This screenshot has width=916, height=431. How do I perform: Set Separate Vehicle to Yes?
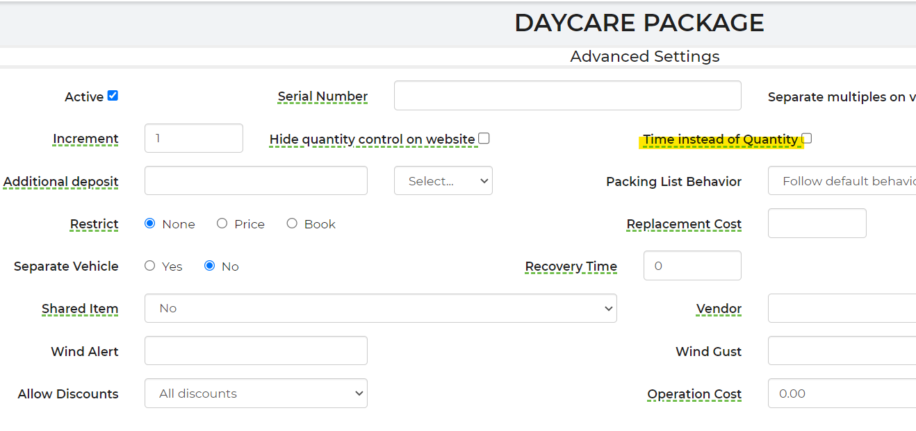(x=150, y=266)
